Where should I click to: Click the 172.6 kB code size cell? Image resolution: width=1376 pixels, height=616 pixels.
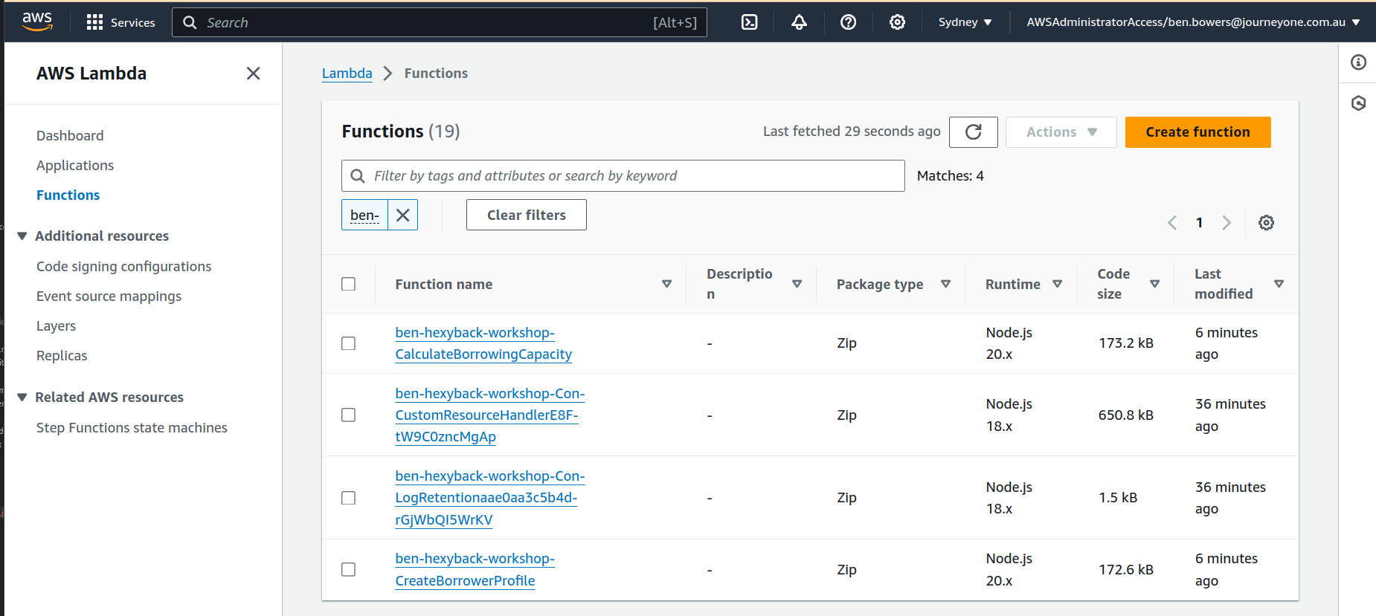[1126, 569]
